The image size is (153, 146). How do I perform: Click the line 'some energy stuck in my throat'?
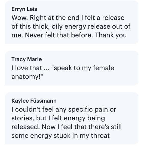click(61, 136)
